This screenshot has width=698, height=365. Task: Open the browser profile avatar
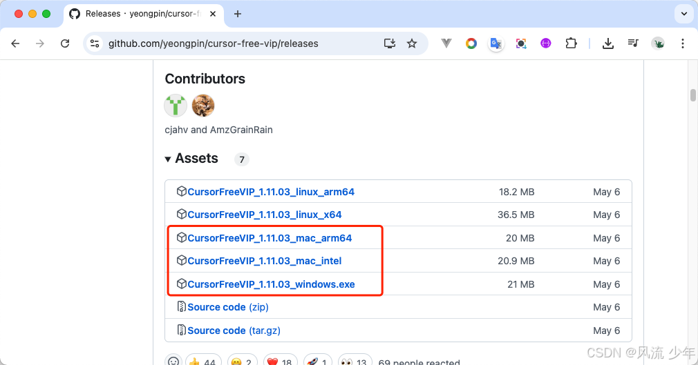pyautogui.click(x=658, y=43)
